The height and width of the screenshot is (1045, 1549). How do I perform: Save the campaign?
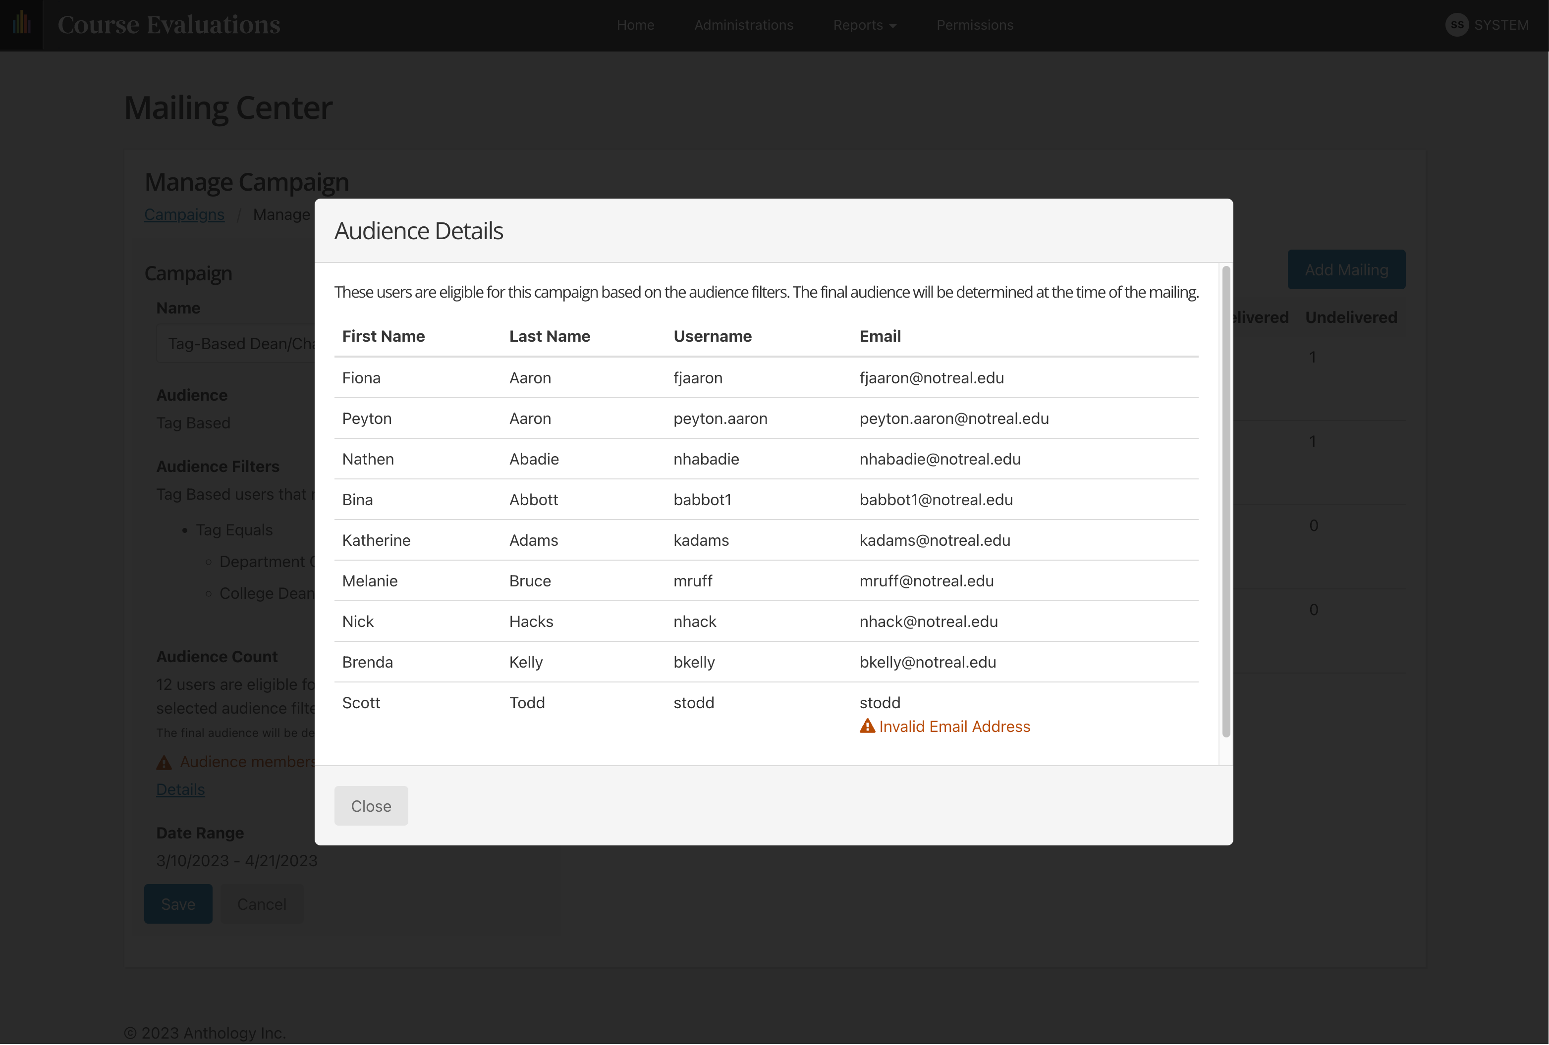[x=178, y=904]
